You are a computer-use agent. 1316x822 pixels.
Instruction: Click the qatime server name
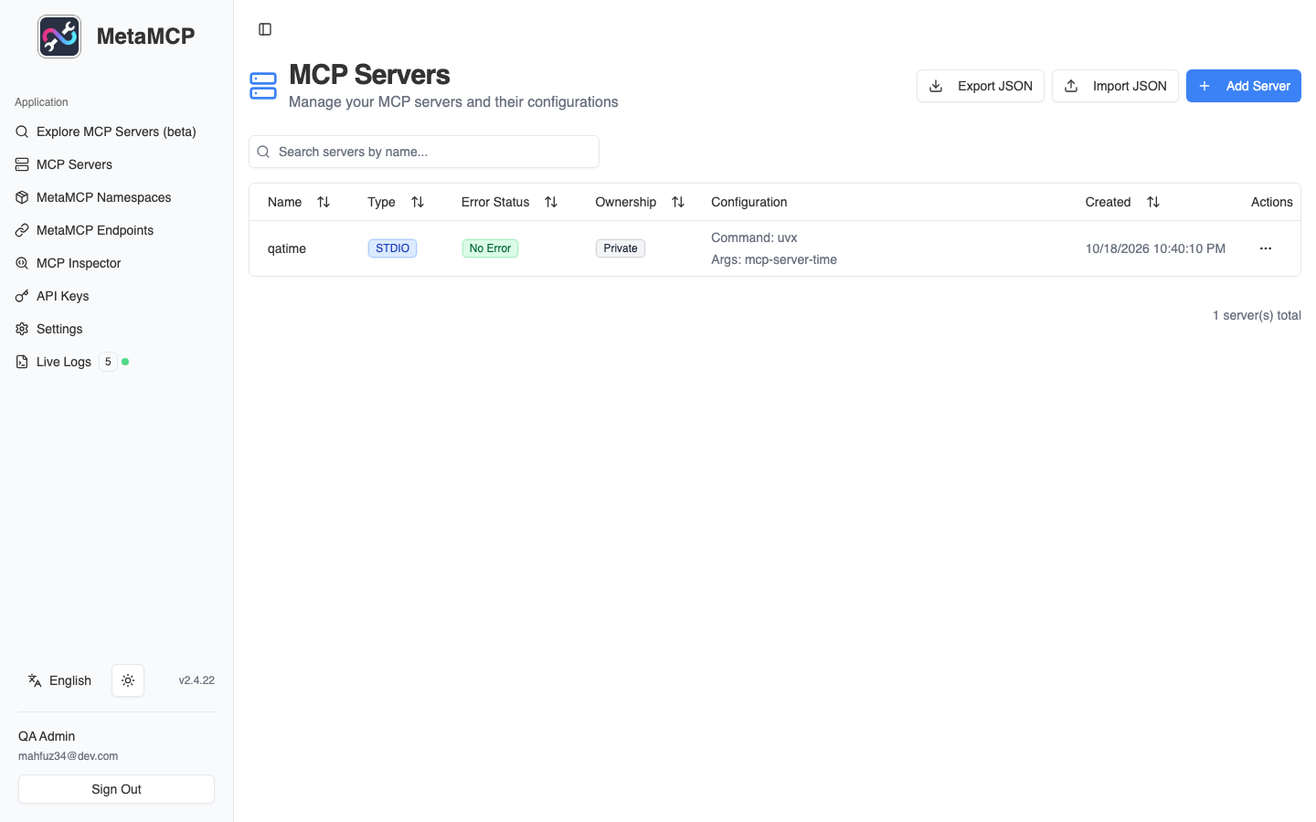click(x=287, y=248)
